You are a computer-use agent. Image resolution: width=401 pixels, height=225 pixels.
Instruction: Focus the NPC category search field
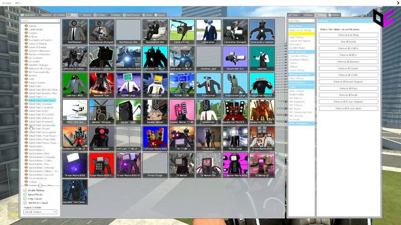(x=40, y=21)
